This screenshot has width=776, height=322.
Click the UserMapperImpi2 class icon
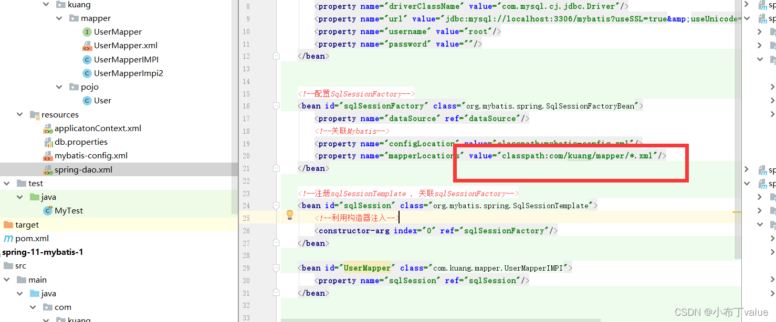click(87, 73)
